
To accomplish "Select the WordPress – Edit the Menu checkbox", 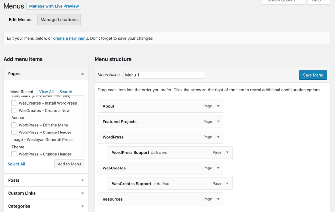I will 14,125.
